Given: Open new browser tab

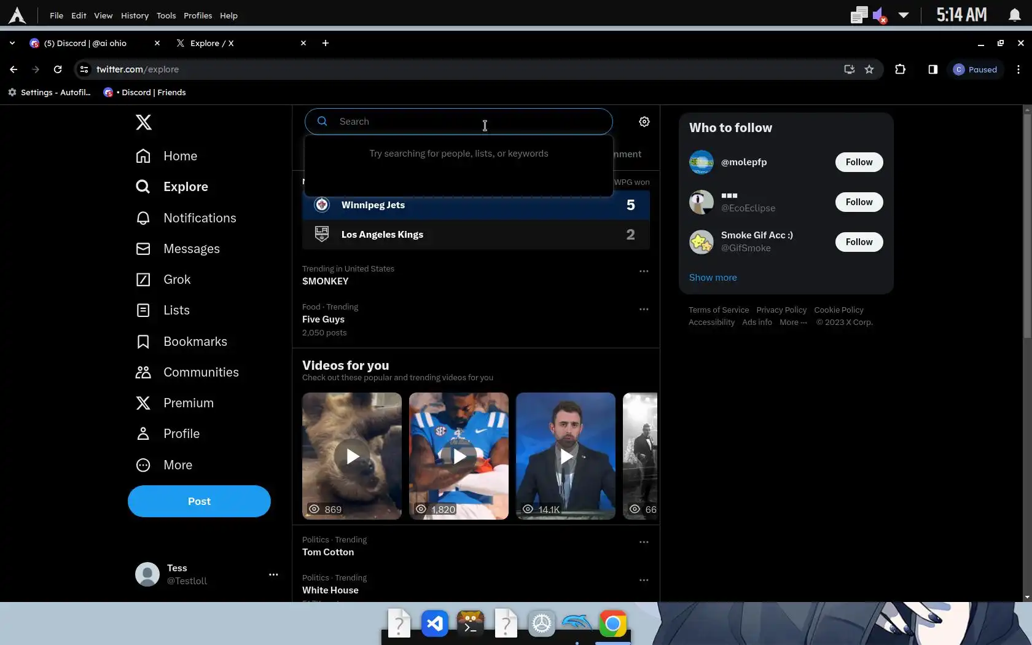Looking at the screenshot, I should (326, 43).
